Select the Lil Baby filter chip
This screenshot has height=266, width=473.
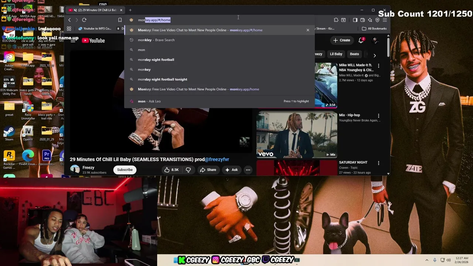coord(336,54)
